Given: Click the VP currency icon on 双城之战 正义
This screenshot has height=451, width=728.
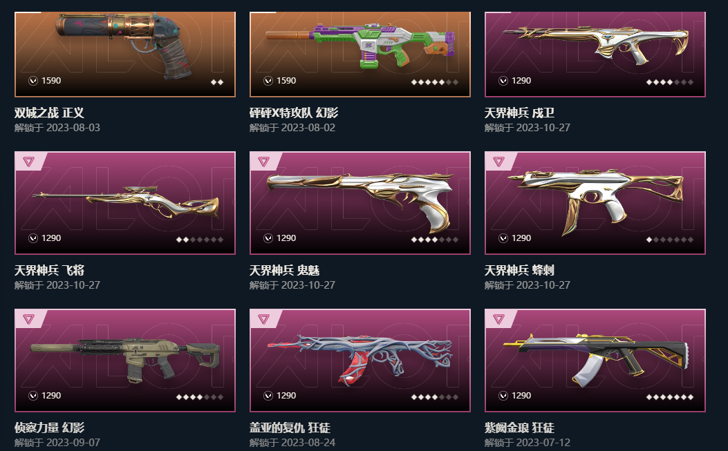Looking at the screenshot, I should point(33,81).
